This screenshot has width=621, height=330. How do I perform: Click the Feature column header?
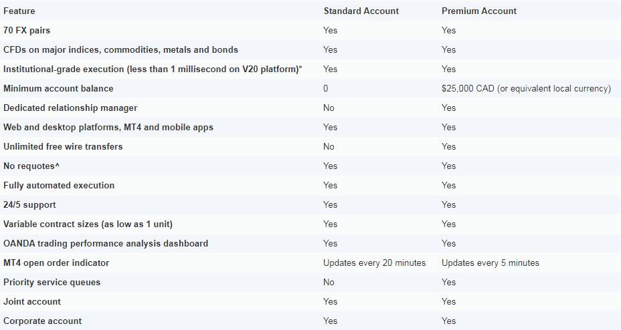[x=19, y=11]
